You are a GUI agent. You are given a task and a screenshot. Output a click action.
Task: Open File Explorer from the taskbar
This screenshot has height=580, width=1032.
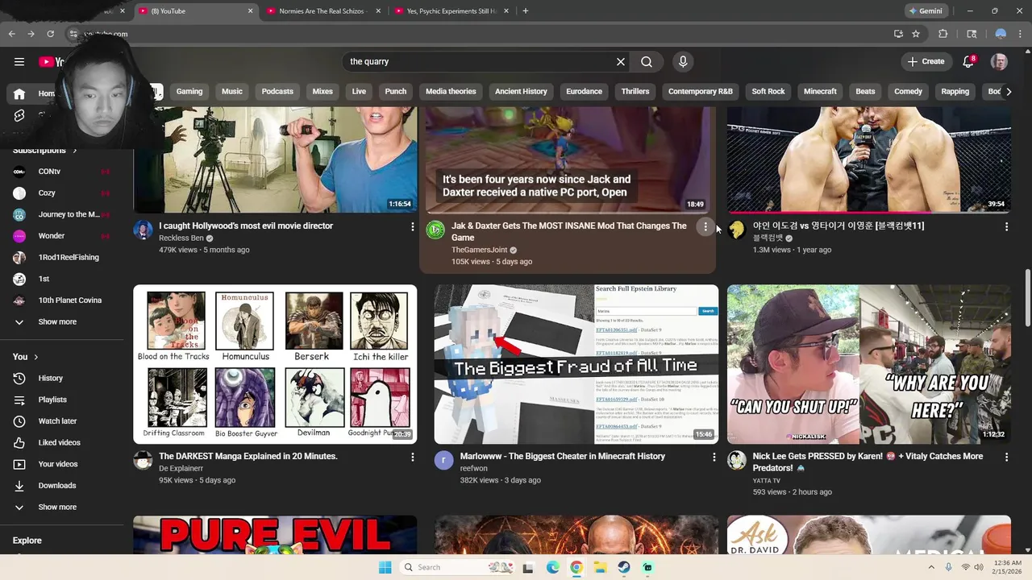tap(600, 567)
